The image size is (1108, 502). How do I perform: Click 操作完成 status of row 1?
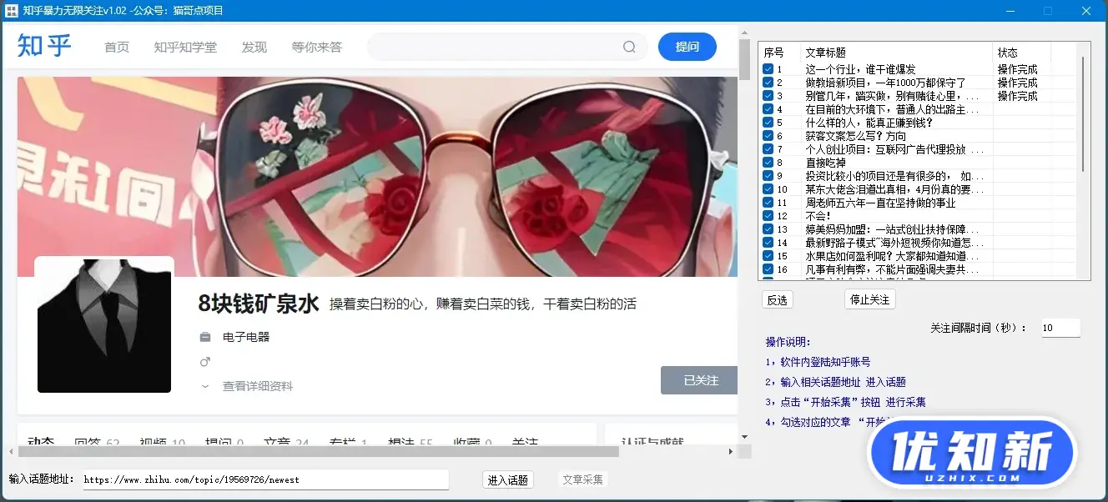(1018, 69)
